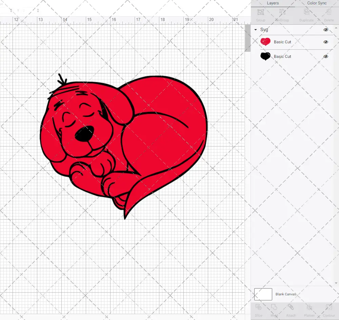The width and height of the screenshot is (339, 320).
Task: Select the red heart layer thumbnail
Action: pyautogui.click(x=265, y=42)
